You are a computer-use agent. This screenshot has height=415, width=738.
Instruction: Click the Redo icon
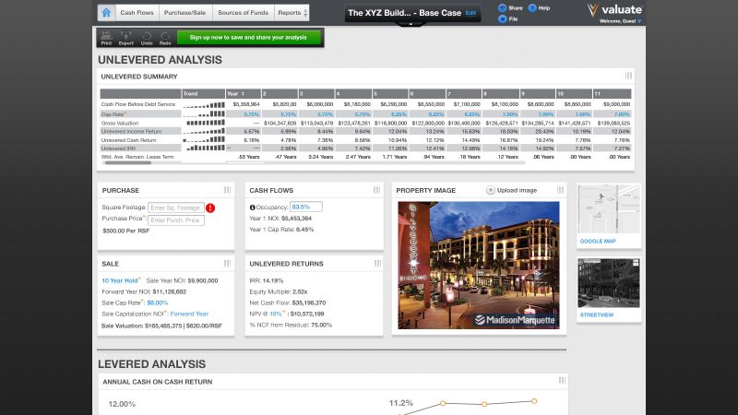(165, 38)
